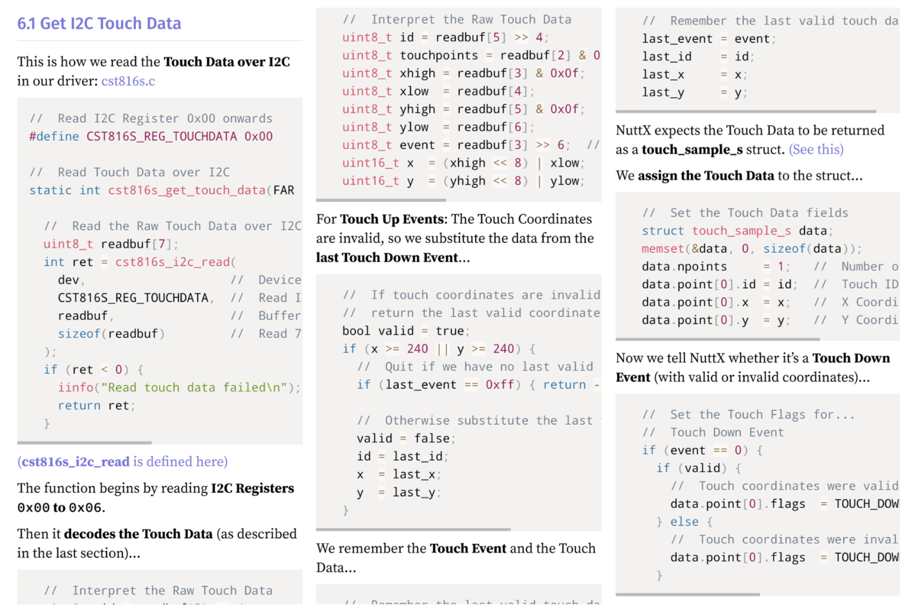Click scrollbar under the "y = last_y" code block
Screen dimensions: 918x612
(x=413, y=529)
